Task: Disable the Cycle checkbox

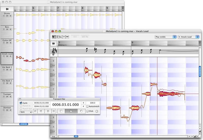Action: [21, 103]
